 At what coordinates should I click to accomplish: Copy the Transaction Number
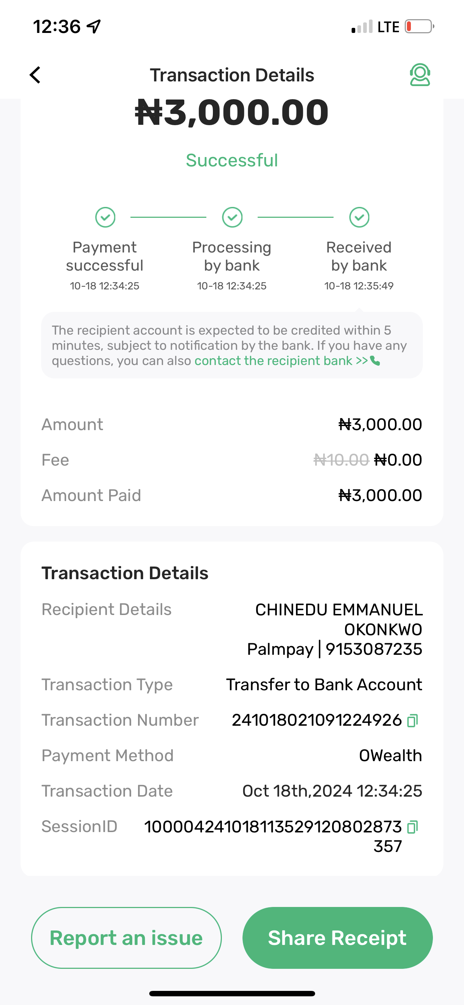coord(412,721)
